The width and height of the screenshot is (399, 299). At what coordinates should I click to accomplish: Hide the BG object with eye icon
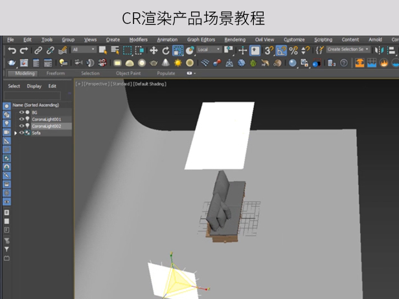click(21, 113)
